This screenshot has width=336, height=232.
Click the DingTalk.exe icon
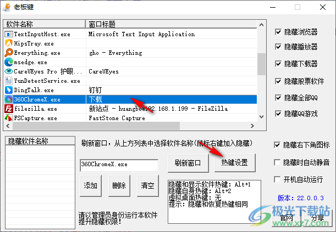[9, 90]
